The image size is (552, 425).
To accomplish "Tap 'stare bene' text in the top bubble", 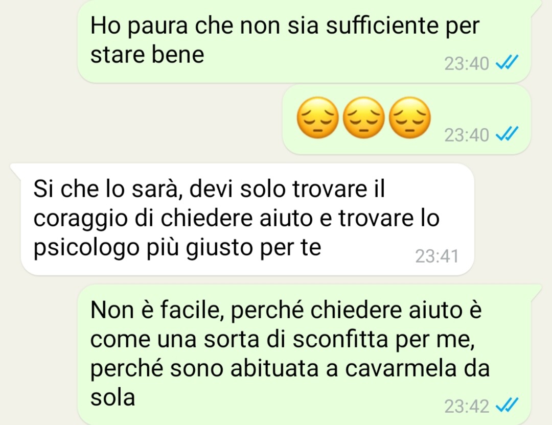I will coord(147,55).
